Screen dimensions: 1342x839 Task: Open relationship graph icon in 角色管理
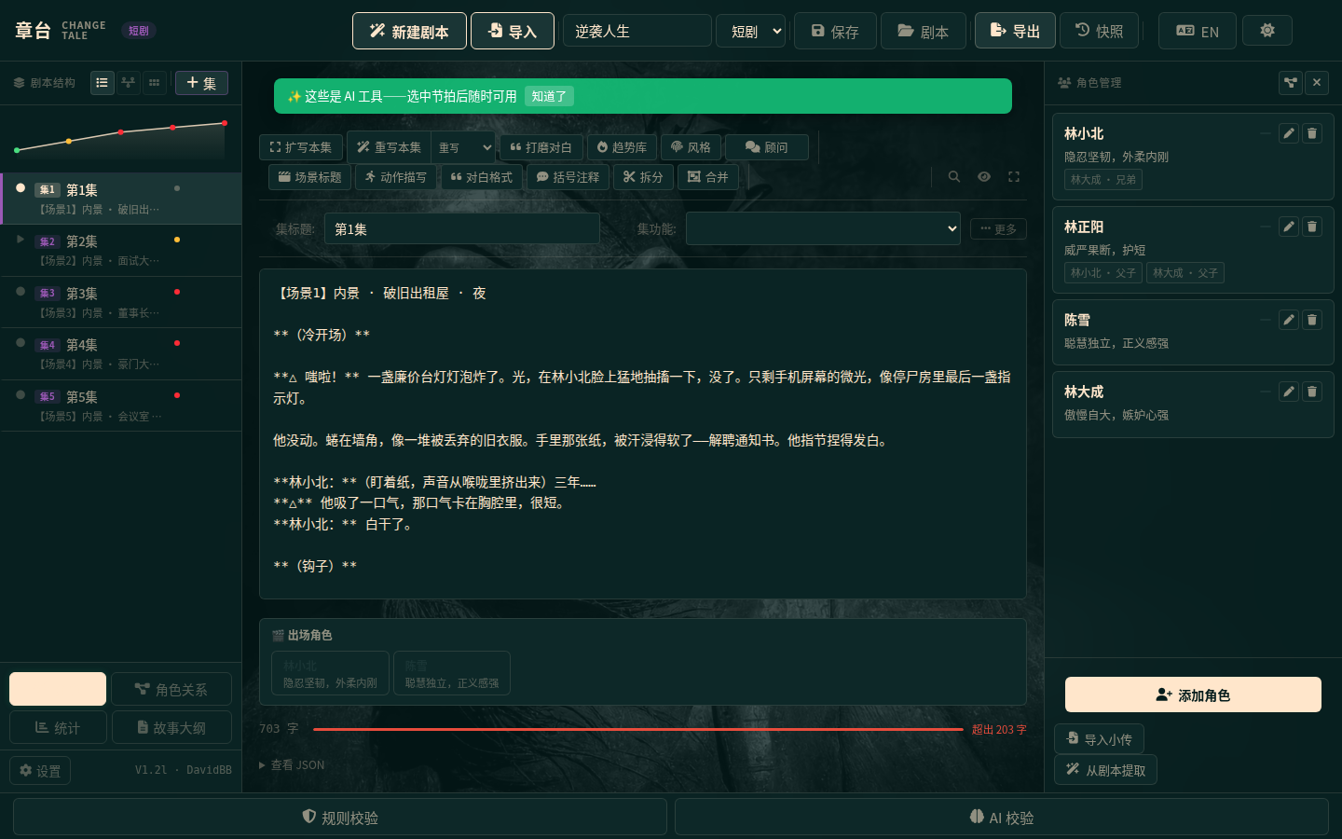(1291, 83)
